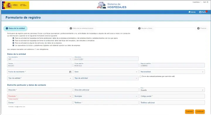Open the Castellano language dropdown
This screenshot has width=211, height=115.
pyautogui.click(x=197, y=2)
